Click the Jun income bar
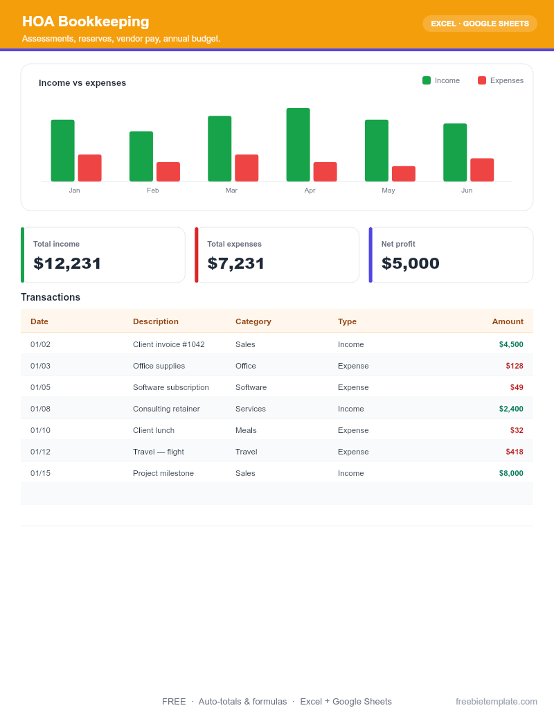This screenshot has width=554, height=717. (x=455, y=152)
